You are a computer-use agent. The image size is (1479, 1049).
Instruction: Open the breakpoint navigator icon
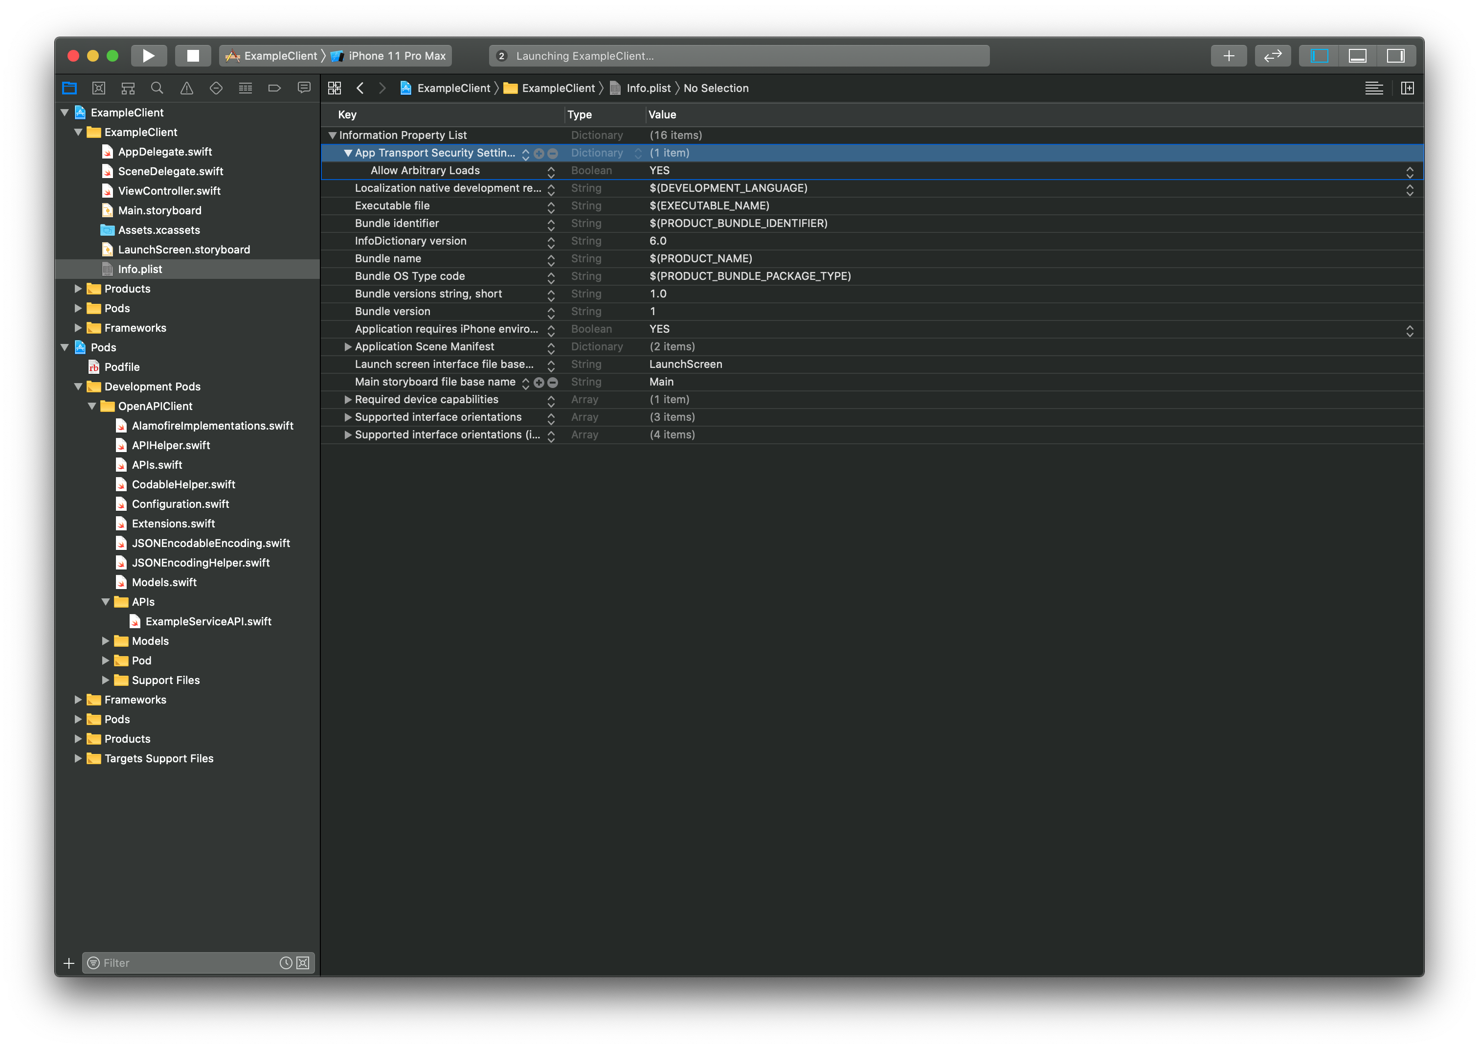pyautogui.click(x=274, y=88)
